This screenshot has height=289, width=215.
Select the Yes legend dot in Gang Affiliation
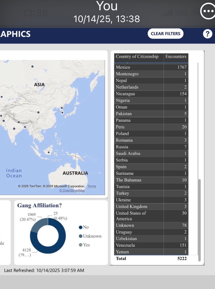pos(80,245)
